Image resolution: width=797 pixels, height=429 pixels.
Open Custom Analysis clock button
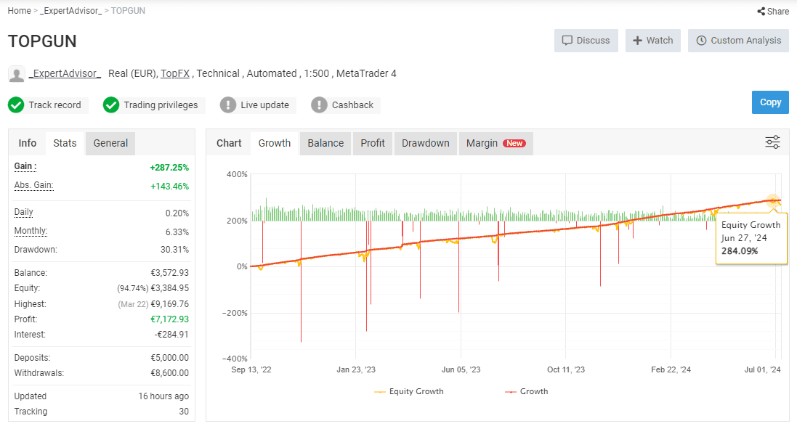tap(738, 41)
